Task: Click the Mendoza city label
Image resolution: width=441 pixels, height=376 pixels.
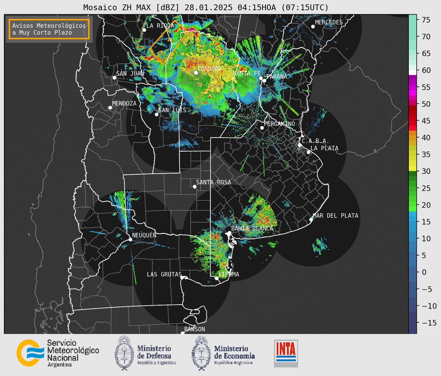Action: pos(124,103)
